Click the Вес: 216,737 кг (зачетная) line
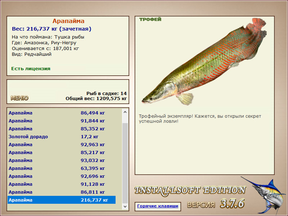 coord(51,29)
